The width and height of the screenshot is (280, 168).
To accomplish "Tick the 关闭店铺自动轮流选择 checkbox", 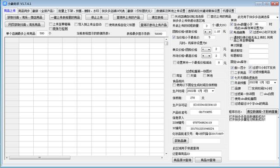I will point(172,17).
